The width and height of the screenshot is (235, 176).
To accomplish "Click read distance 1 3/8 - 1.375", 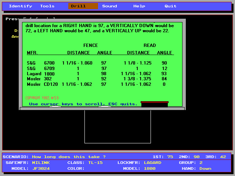I will (137, 79).
